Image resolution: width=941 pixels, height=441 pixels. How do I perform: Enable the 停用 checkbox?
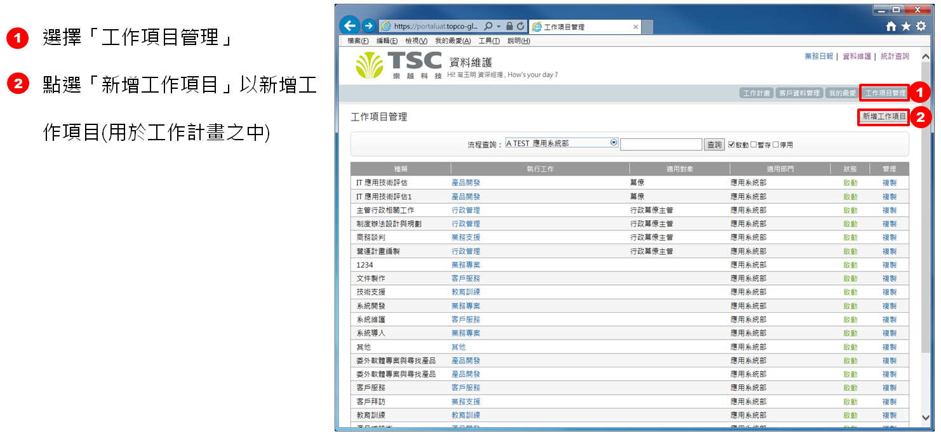click(776, 145)
